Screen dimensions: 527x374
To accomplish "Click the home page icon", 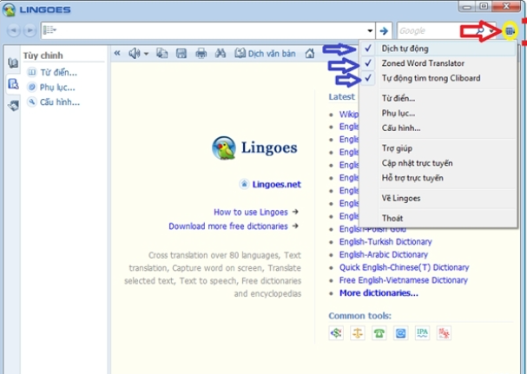I will (310, 53).
